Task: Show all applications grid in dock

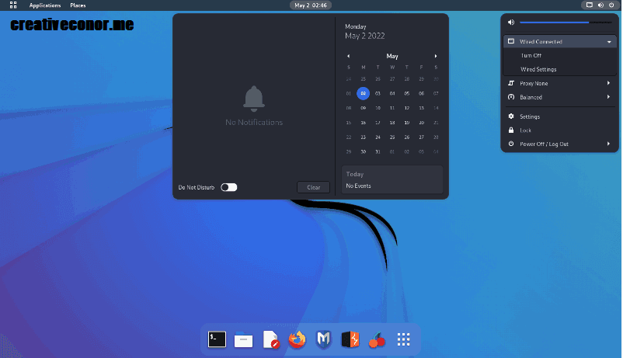Action: (x=404, y=339)
